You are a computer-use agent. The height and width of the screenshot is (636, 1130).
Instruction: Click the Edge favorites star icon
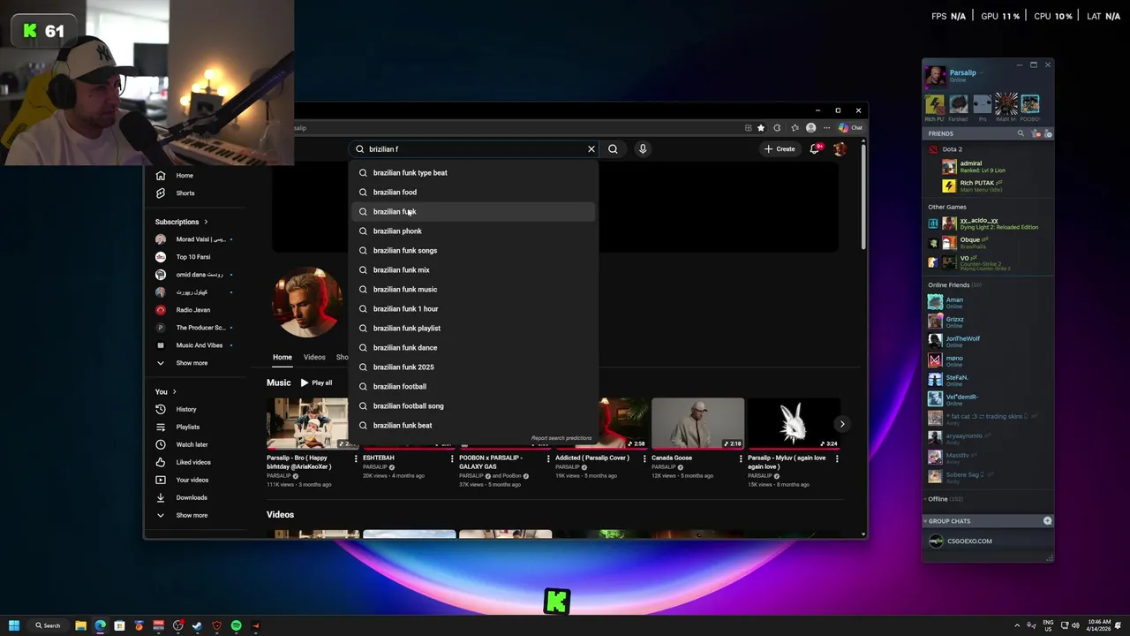click(x=761, y=128)
